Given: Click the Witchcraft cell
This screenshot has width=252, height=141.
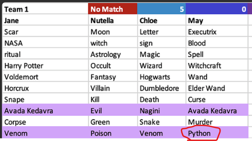Looking at the screenshot, I should [217, 65].
